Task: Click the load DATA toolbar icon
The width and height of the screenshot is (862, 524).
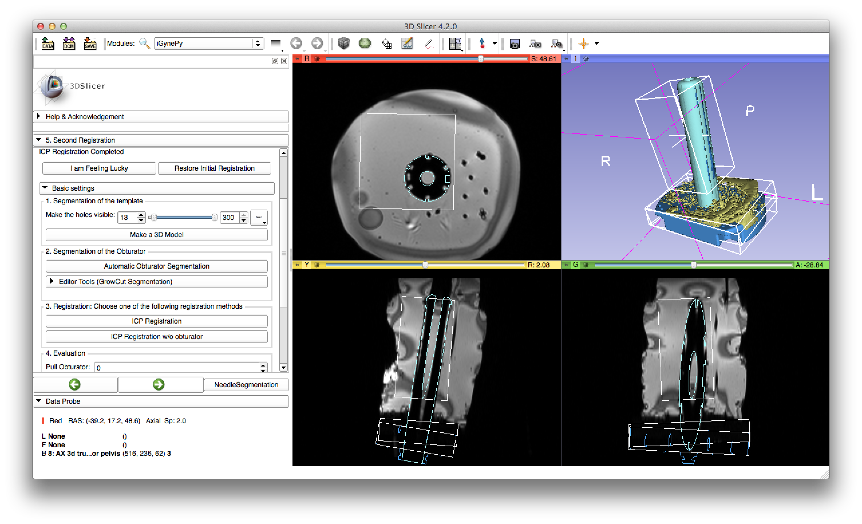Action: [48, 44]
